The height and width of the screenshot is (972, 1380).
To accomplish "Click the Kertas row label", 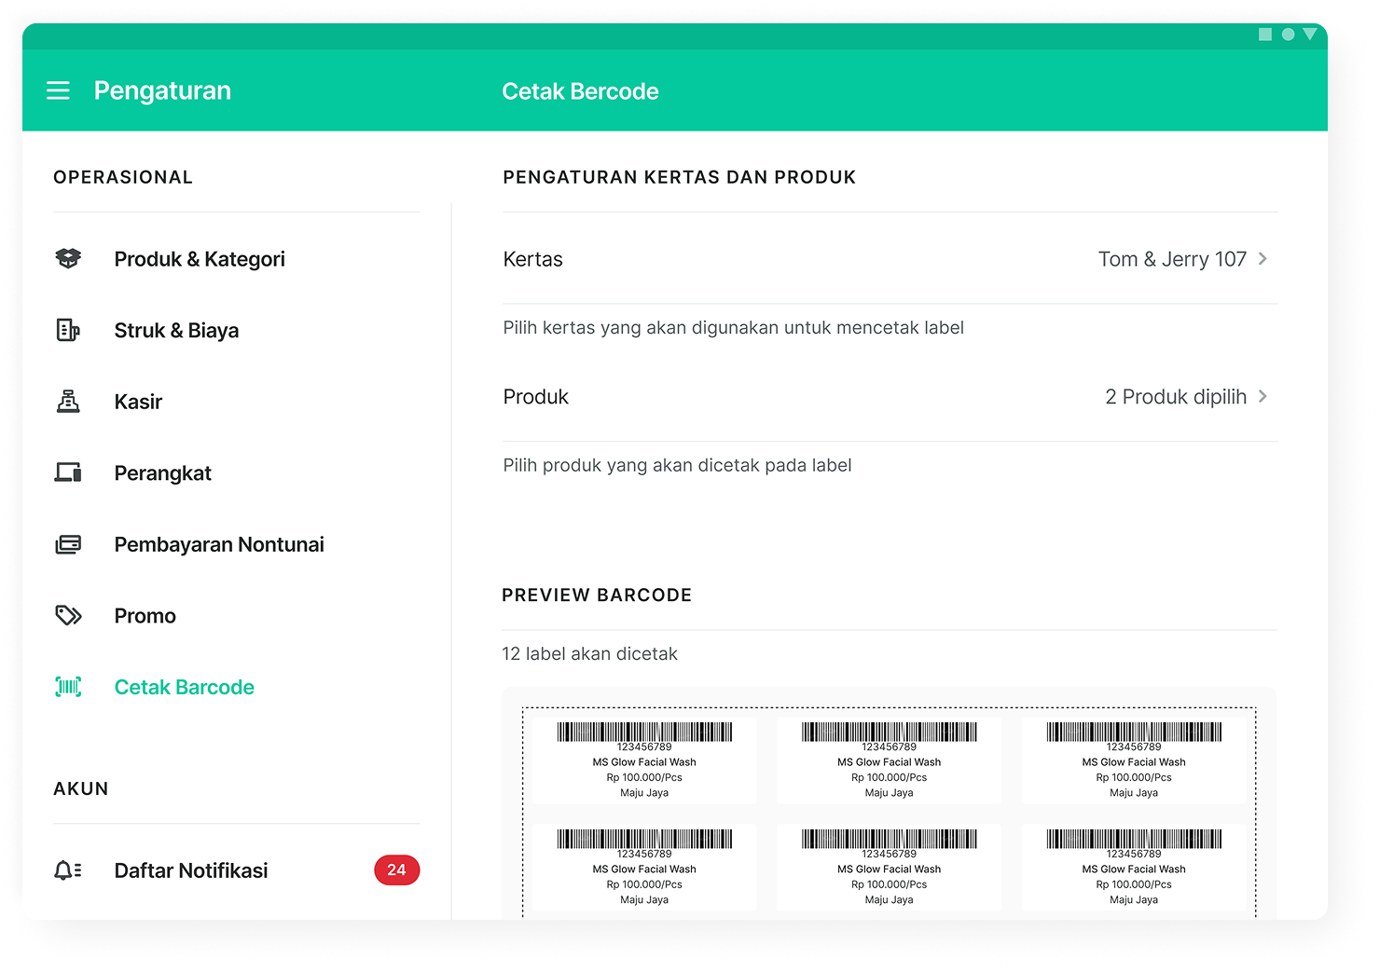I will pos(533,259).
